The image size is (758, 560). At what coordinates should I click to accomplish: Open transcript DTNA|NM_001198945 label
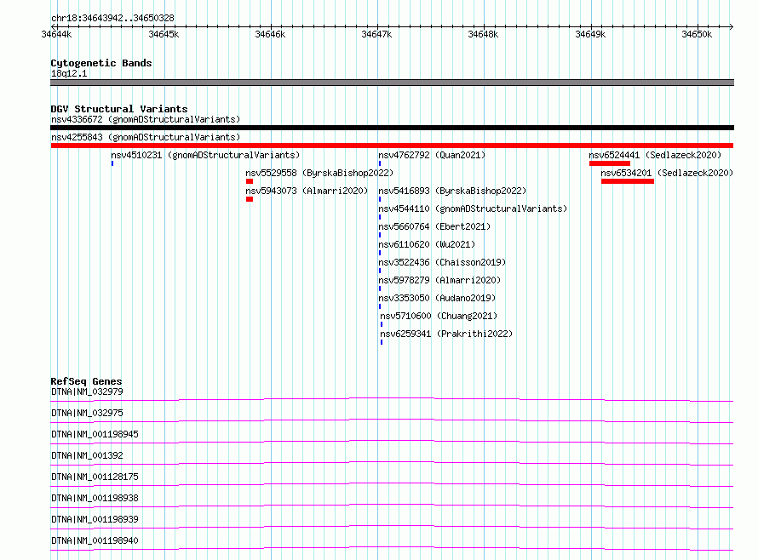pos(95,434)
